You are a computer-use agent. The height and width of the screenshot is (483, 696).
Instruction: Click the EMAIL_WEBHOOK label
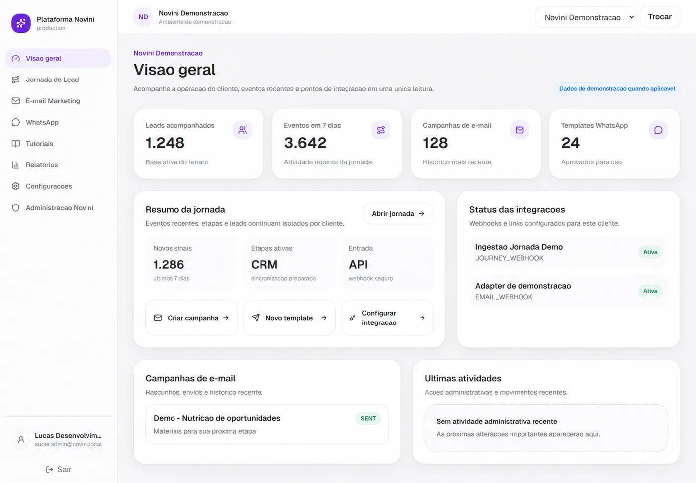pyautogui.click(x=504, y=297)
